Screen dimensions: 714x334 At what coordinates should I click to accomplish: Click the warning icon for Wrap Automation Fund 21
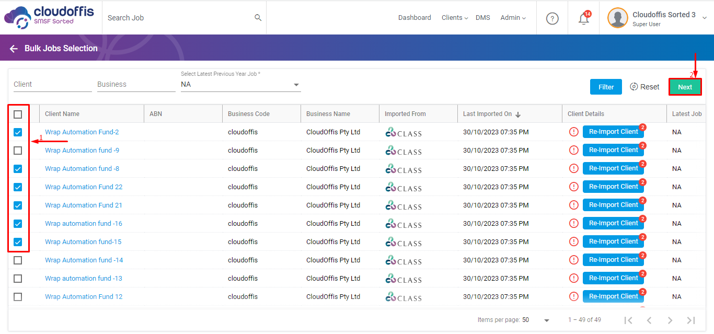click(574, 205)
